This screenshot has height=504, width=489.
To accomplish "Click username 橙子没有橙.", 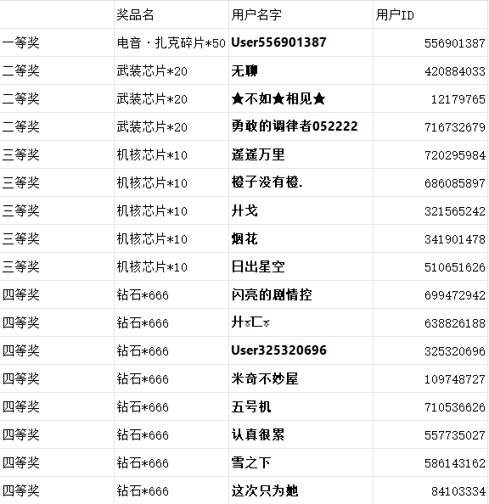I will [x=267, y=182].
